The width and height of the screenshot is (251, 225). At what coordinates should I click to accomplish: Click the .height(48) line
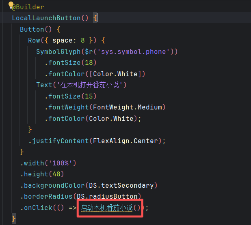click(x=42, y=174)
